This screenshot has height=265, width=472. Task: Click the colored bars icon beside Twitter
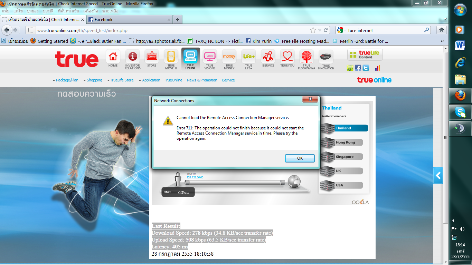377,68
